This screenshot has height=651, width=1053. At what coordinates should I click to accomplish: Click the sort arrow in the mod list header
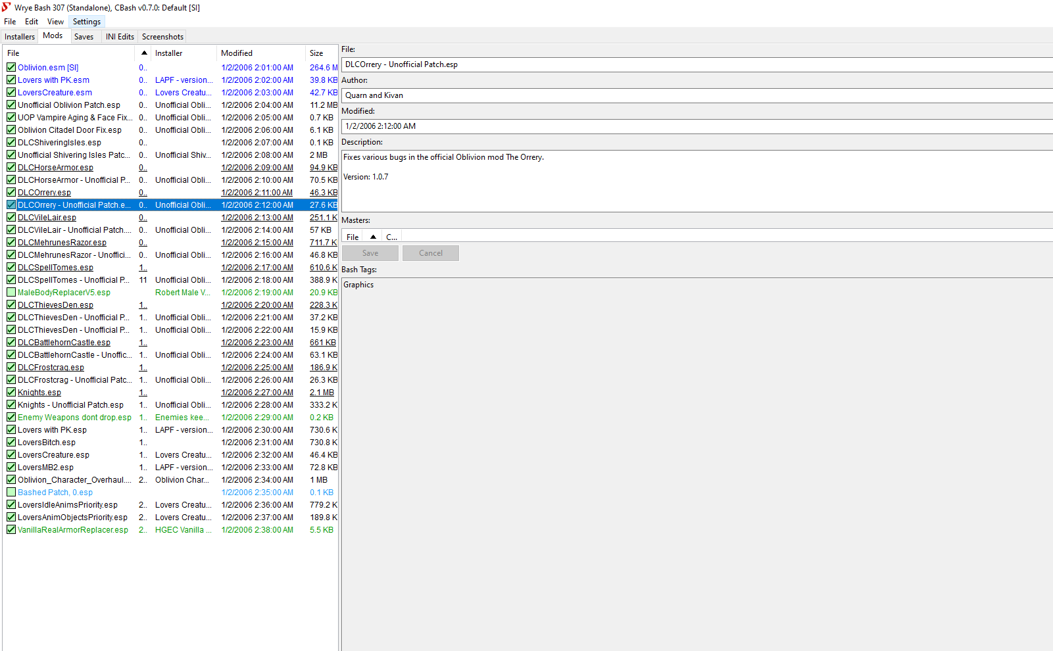coord(144,53)
